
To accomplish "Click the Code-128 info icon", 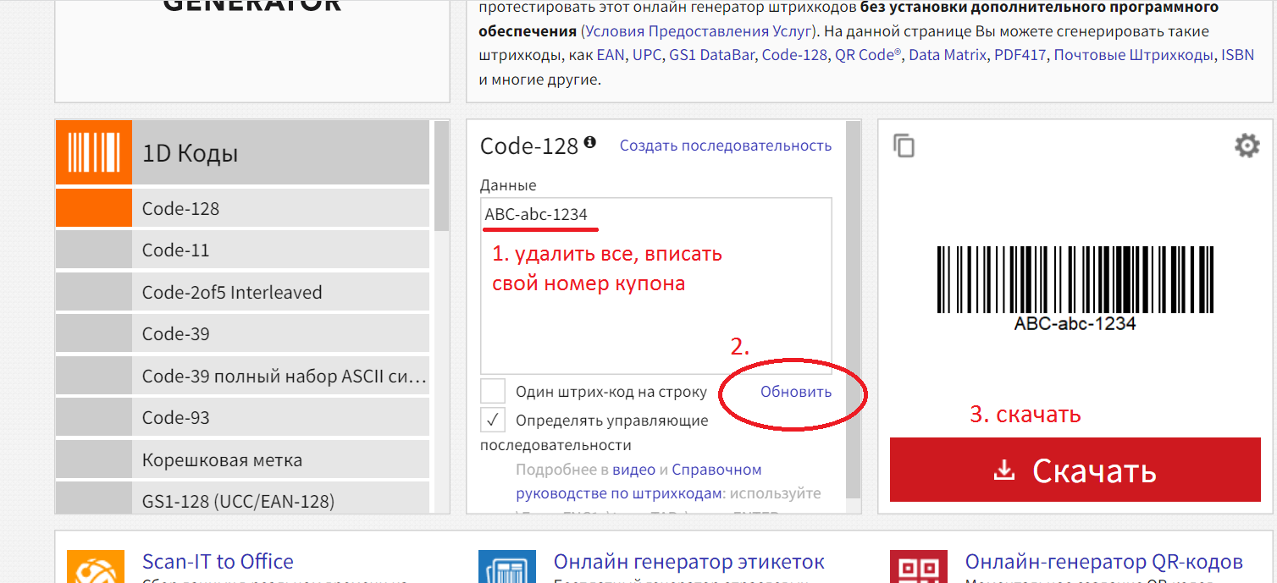I will click(x=589, y=142).
